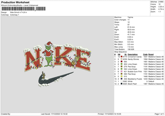The width and height of the screenshot is (165, 116).
Task: Click the 'Black Pearl' description
Action: [132, 84]
